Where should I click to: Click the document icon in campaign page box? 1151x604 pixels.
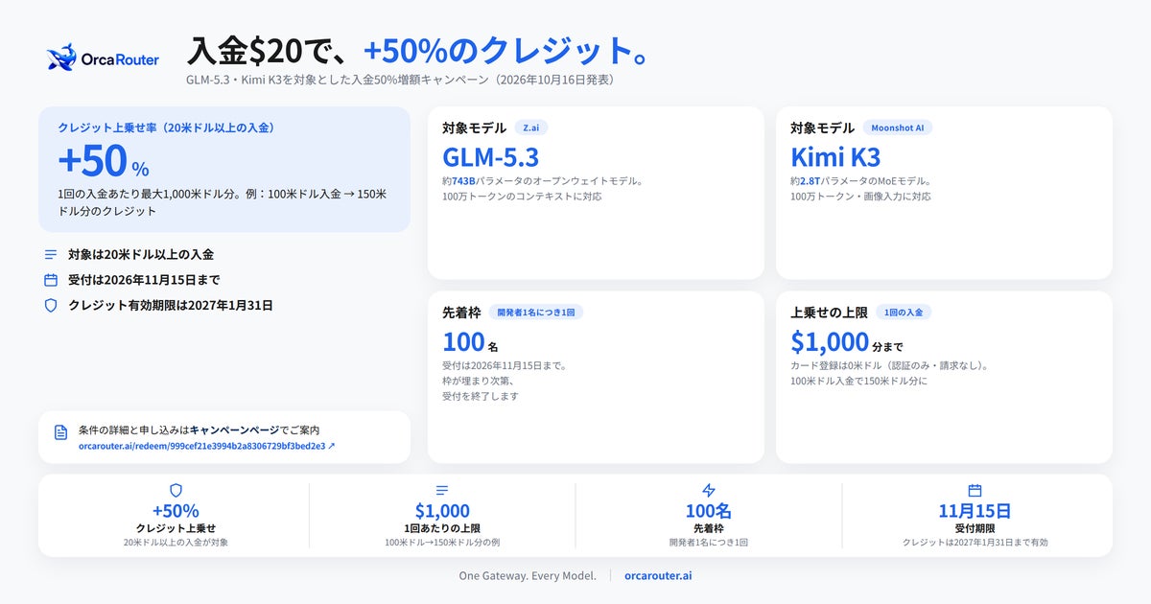[x=61, y=432]
